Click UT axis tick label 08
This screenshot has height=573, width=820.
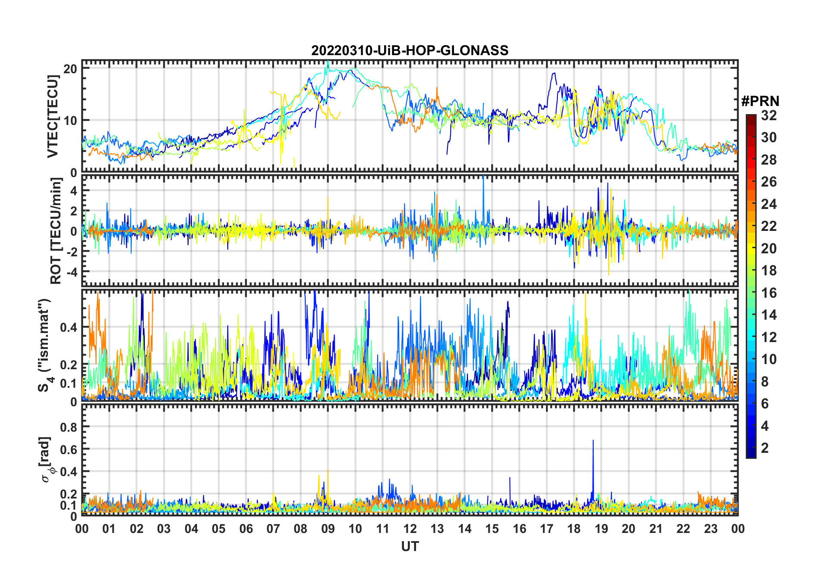pyautogui.click(x=300, y=529)
